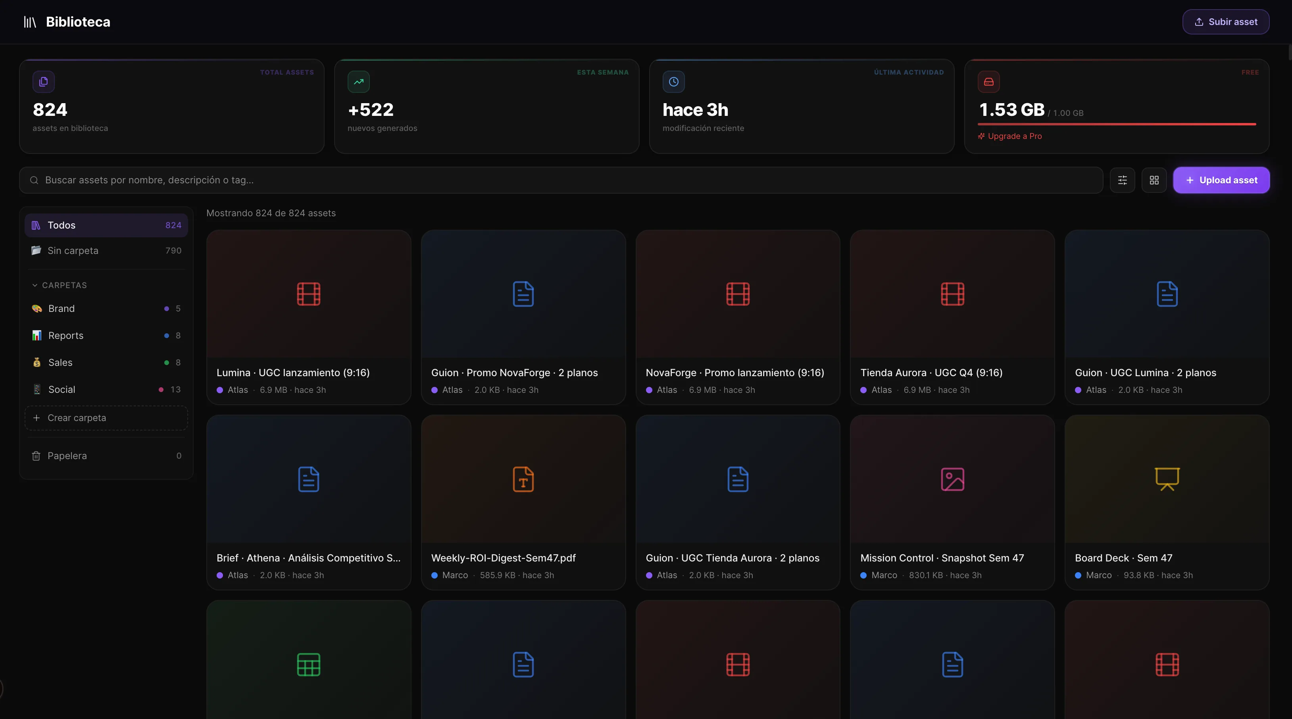
Task: Open the Sales folder
Action: click(x=106, y=363)
